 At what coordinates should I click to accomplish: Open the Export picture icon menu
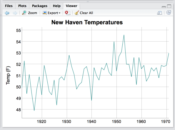[44, 13]
